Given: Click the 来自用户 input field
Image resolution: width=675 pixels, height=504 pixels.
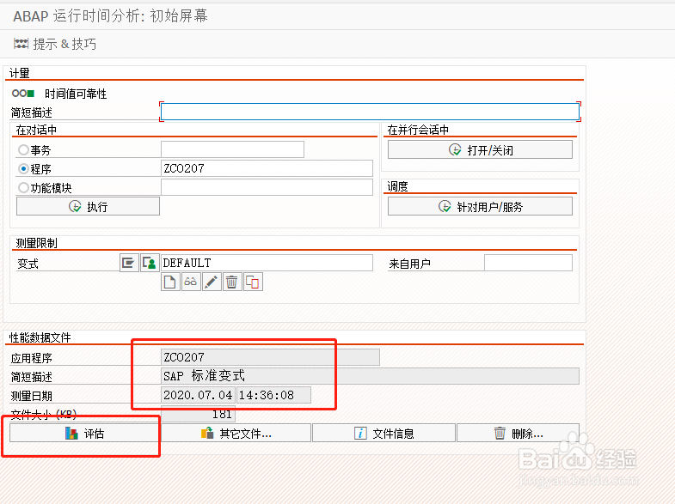Looking at the screenshot, I should (528, 263).
